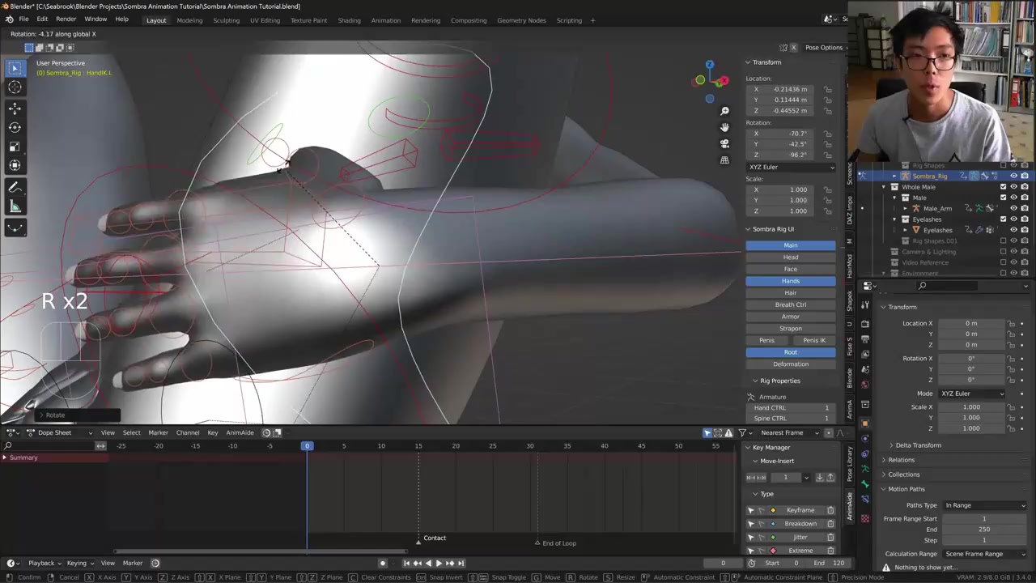1036x583 pixels.
Task: Activate the Move tool in the left toolbar
Action: tap(15, 108)
